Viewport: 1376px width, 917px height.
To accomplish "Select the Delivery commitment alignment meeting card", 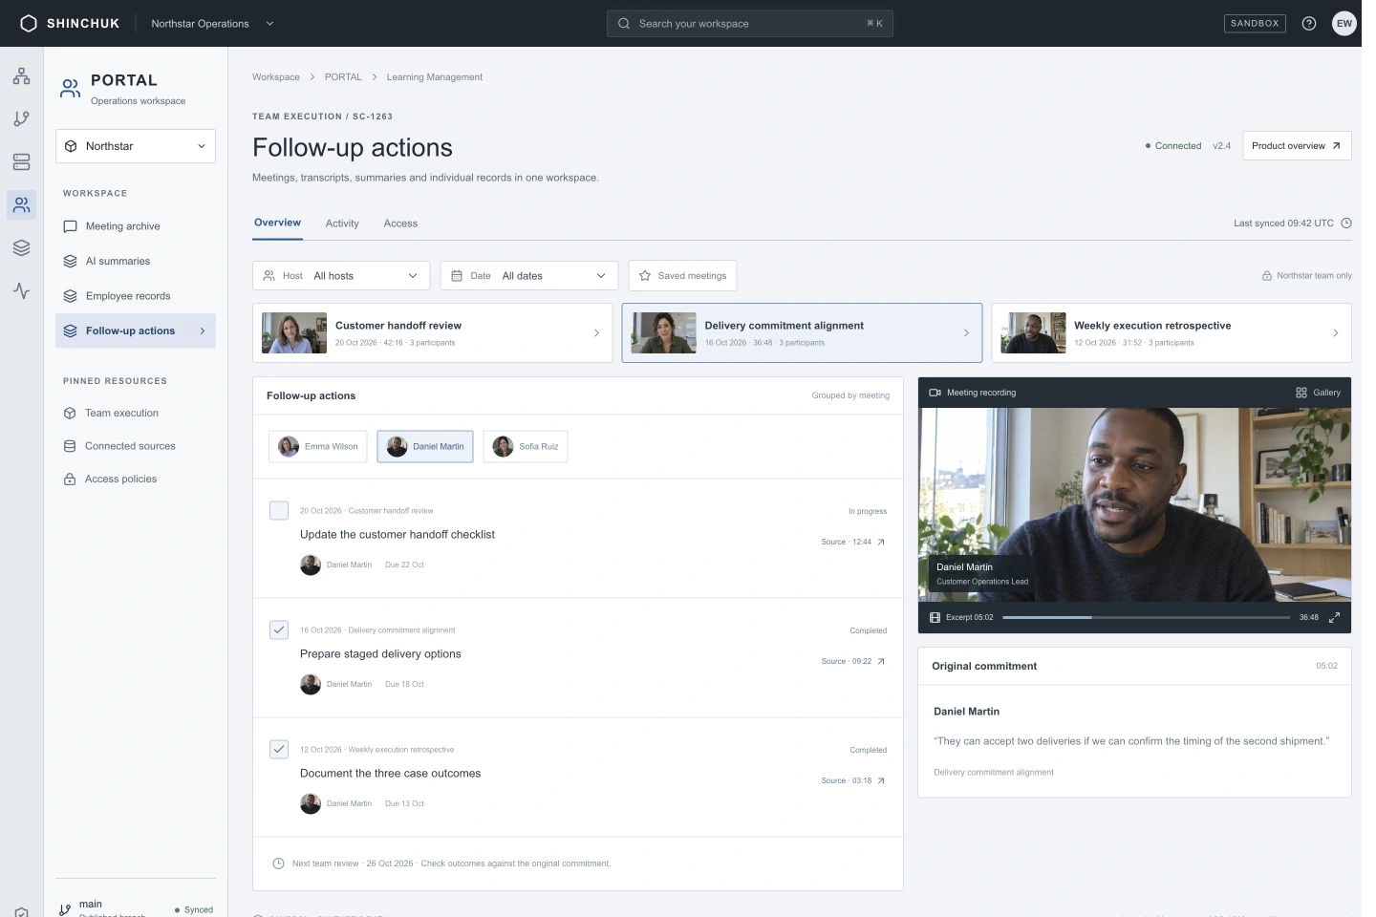I will click(802, 333).
